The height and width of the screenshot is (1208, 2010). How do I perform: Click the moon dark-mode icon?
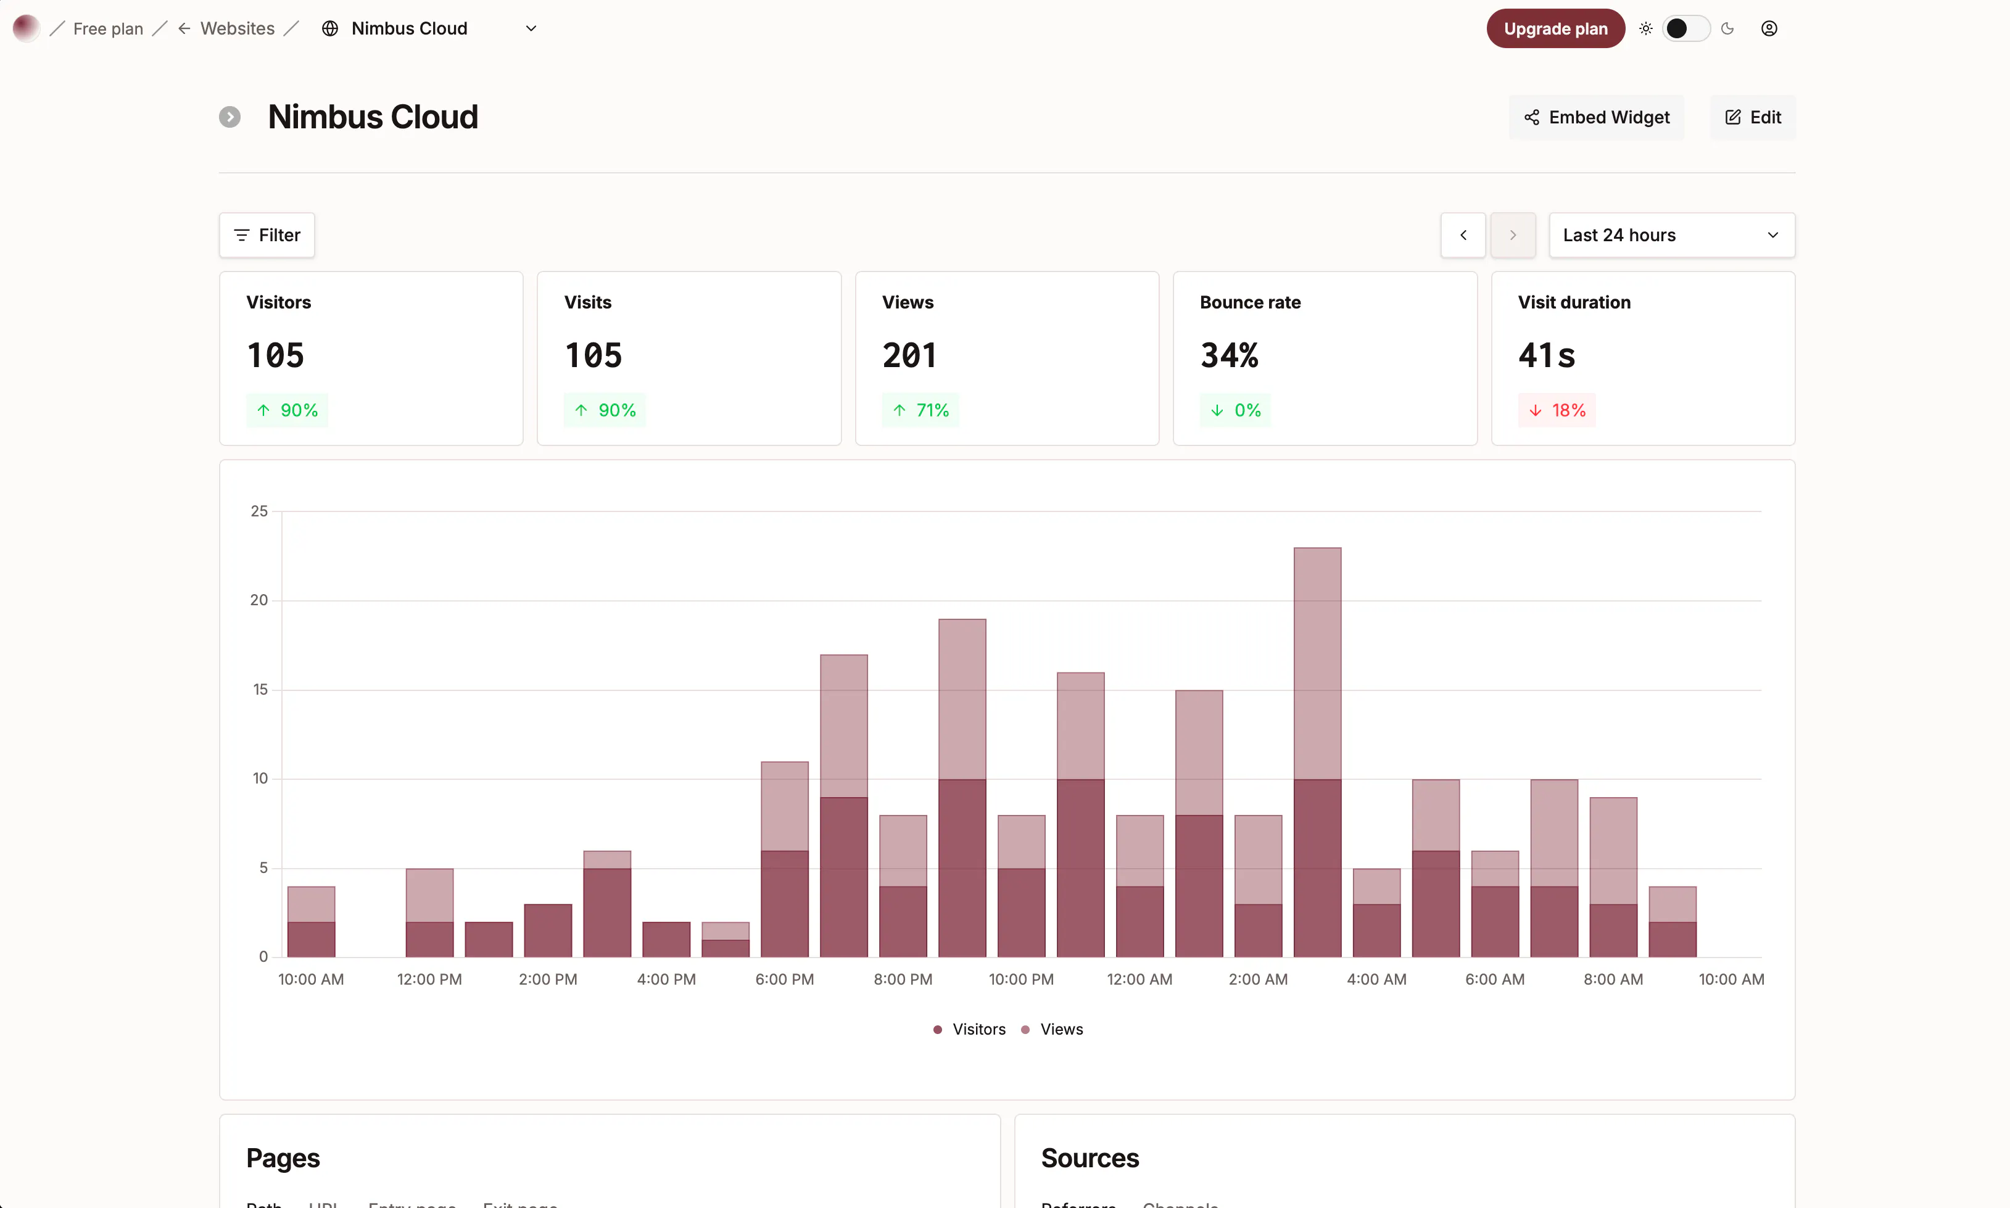1727,28
